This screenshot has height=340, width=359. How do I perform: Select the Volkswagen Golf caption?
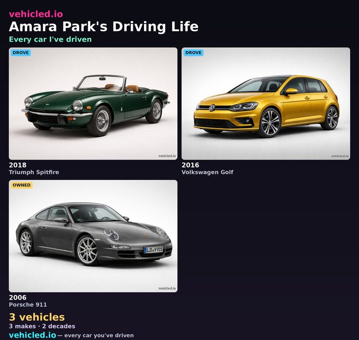pyautogui.click(x=207, y=172)
